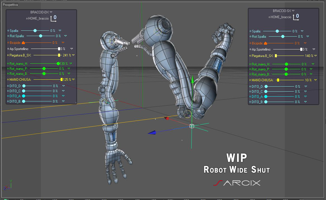Click the HOME_braccio axis icon in BRACCIO-SX panel
This screenshot has width=326, height=200.
(296, 17)
